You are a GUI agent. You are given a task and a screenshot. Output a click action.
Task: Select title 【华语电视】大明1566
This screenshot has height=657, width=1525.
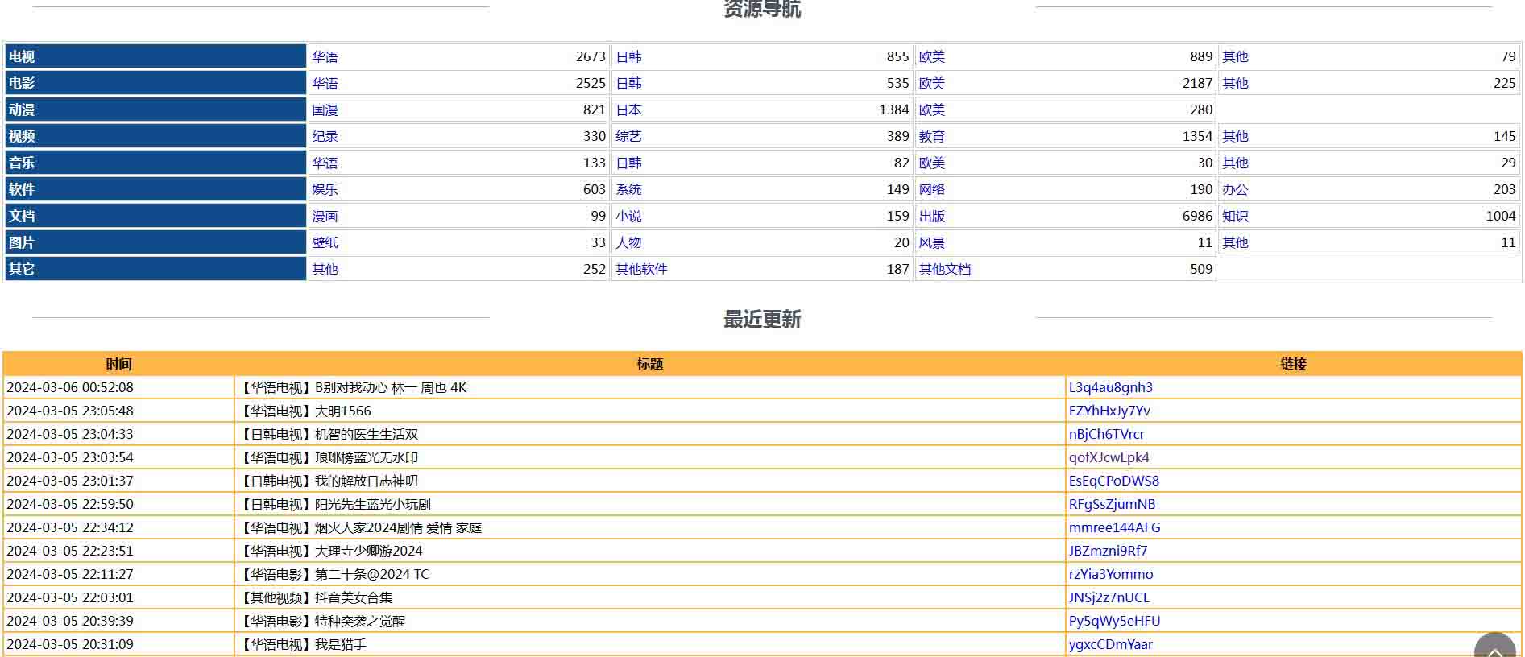(305, 411)
